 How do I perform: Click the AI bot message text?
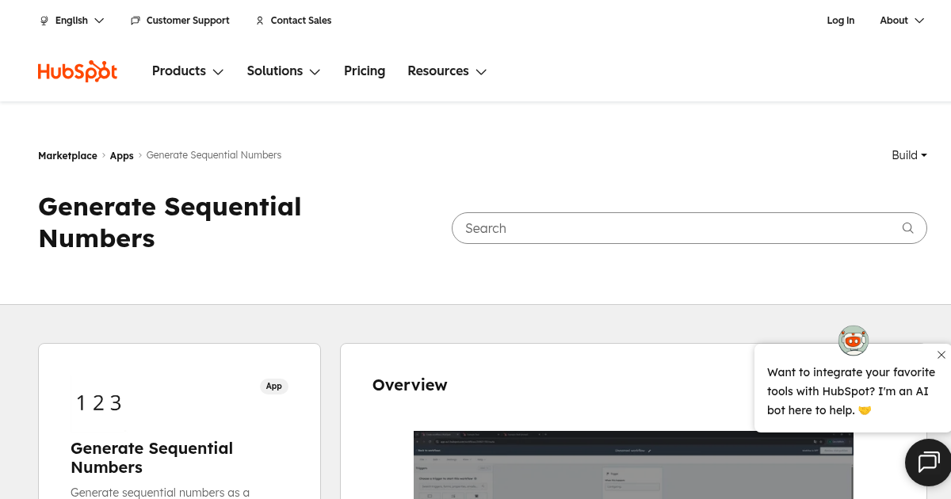pyautogui.click(x=851, y=391)
